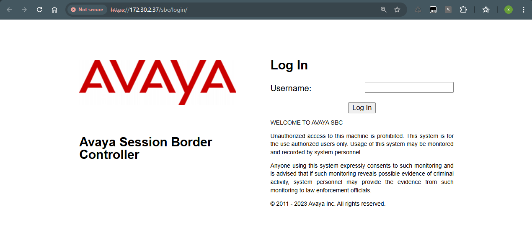Image resolution: width=532 pixels, height=240 pixels.
Task: Click the grayed recycle-arrows extension icon
Action: (418, 10)
